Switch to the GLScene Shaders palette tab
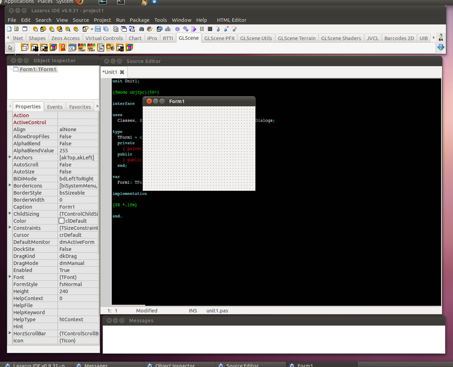Image resolution: width=453 pixels, height=367 pixels. point(341,38)
